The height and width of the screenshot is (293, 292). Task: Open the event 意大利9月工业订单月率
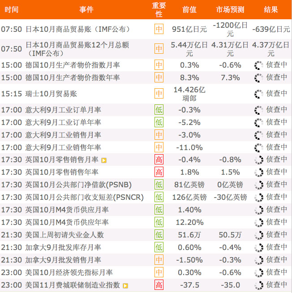point(63,110)
